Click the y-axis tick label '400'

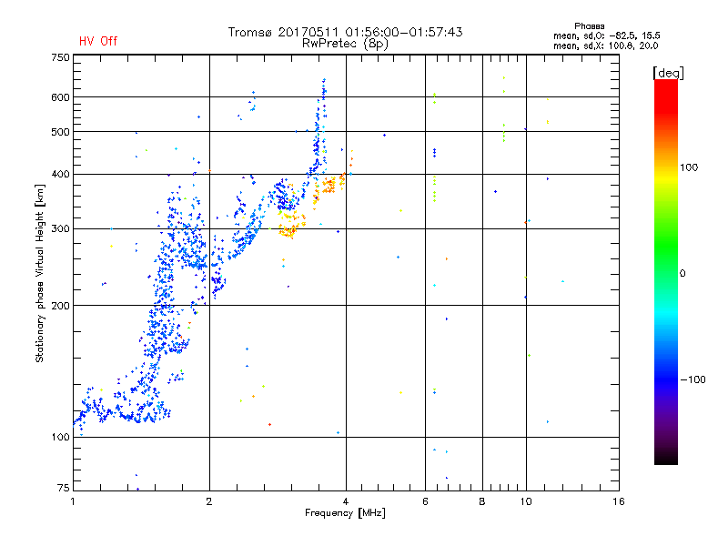click(x=60, y=174)
